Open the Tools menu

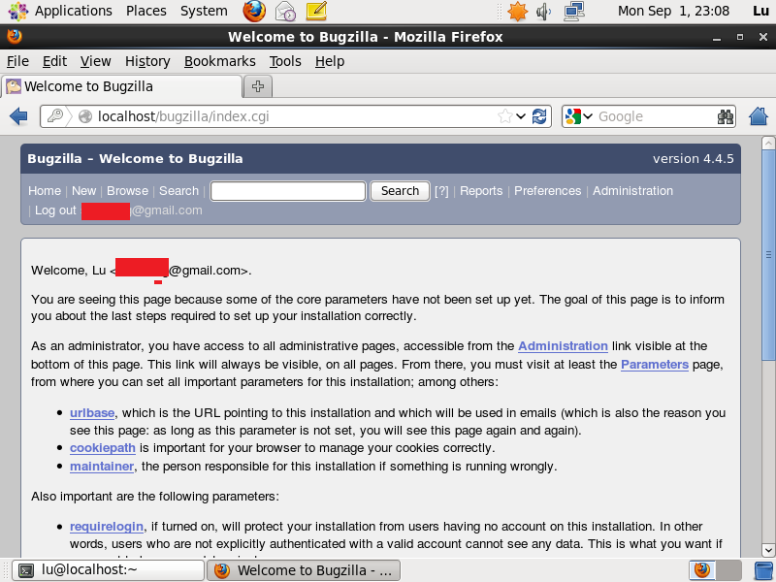pos(285,61)
